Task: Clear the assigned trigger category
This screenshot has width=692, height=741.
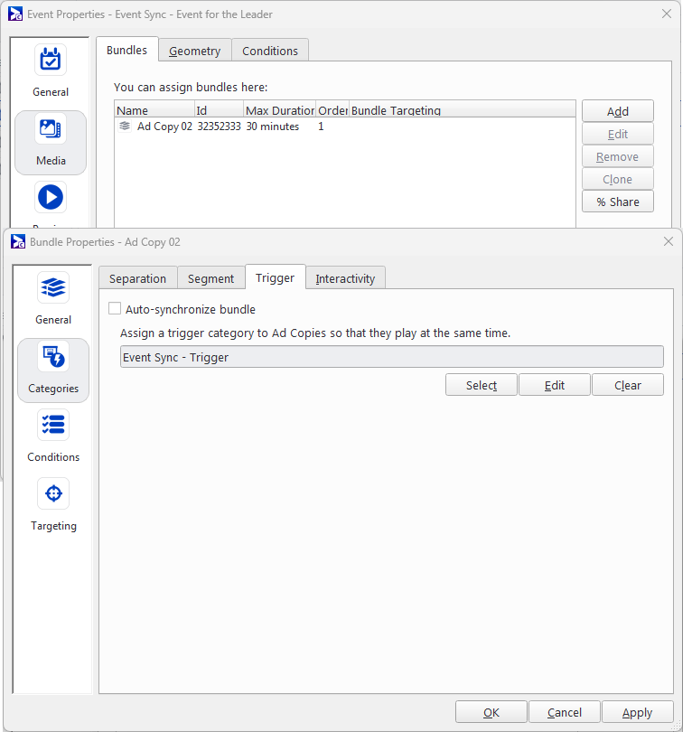Action: pyautogui.click(x=627, y=385)
